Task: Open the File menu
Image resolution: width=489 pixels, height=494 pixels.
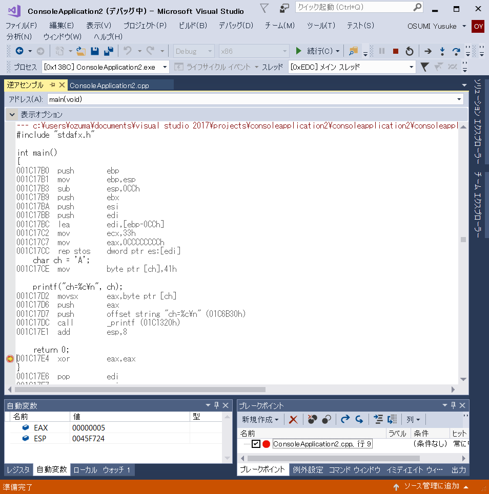Action: 21,26
